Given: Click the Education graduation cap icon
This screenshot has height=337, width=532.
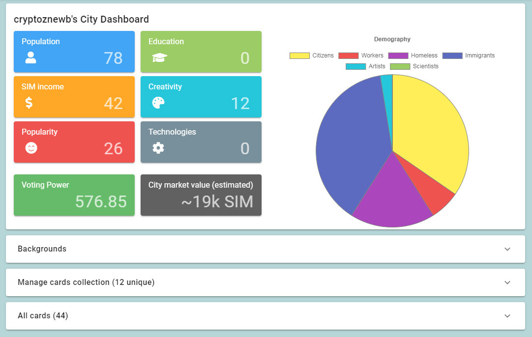Looking at the screenshot, I should tap(159, 58).
